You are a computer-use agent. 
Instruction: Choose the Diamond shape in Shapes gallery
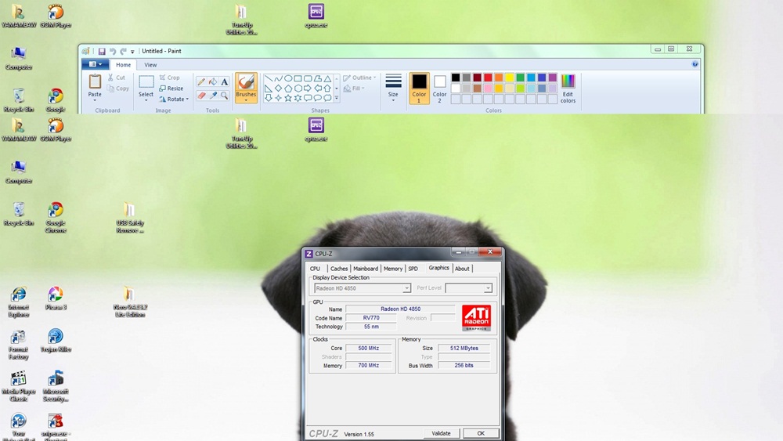coord(278,89)
